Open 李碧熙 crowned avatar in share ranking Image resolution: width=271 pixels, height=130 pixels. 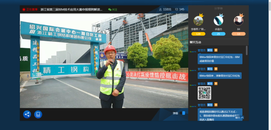pos(198,20)
